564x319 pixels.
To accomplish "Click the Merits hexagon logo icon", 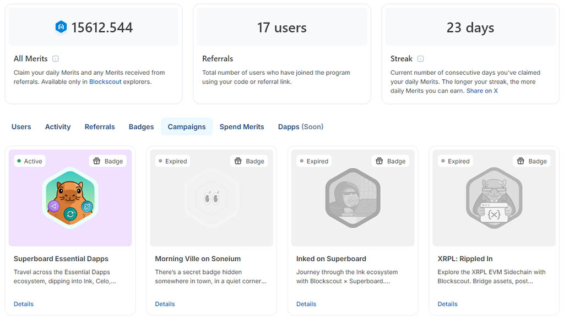I will 61,28.
